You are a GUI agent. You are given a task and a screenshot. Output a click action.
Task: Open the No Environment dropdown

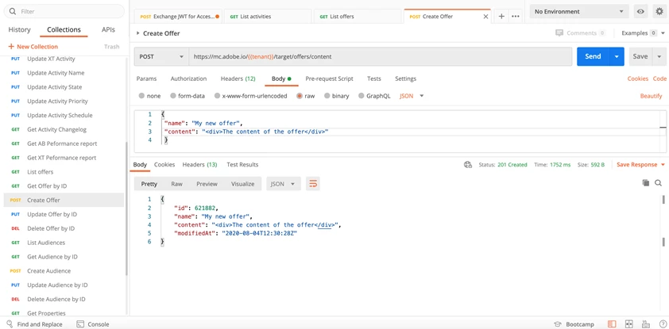click(x=579, y=11)
